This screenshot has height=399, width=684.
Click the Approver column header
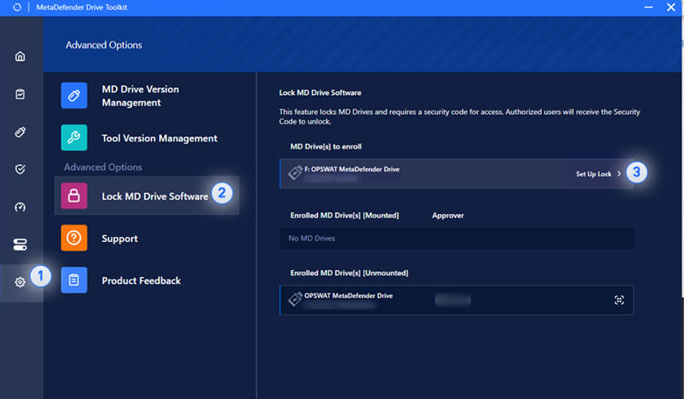[448, 215]
